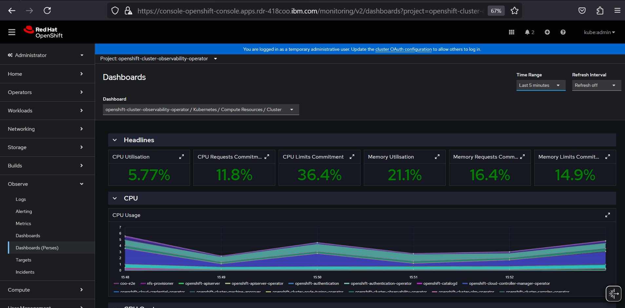The image size is (625, 308).
Task: Expand the CPU Usage chart to fullscreen
Action: click(x=607, y=215)
